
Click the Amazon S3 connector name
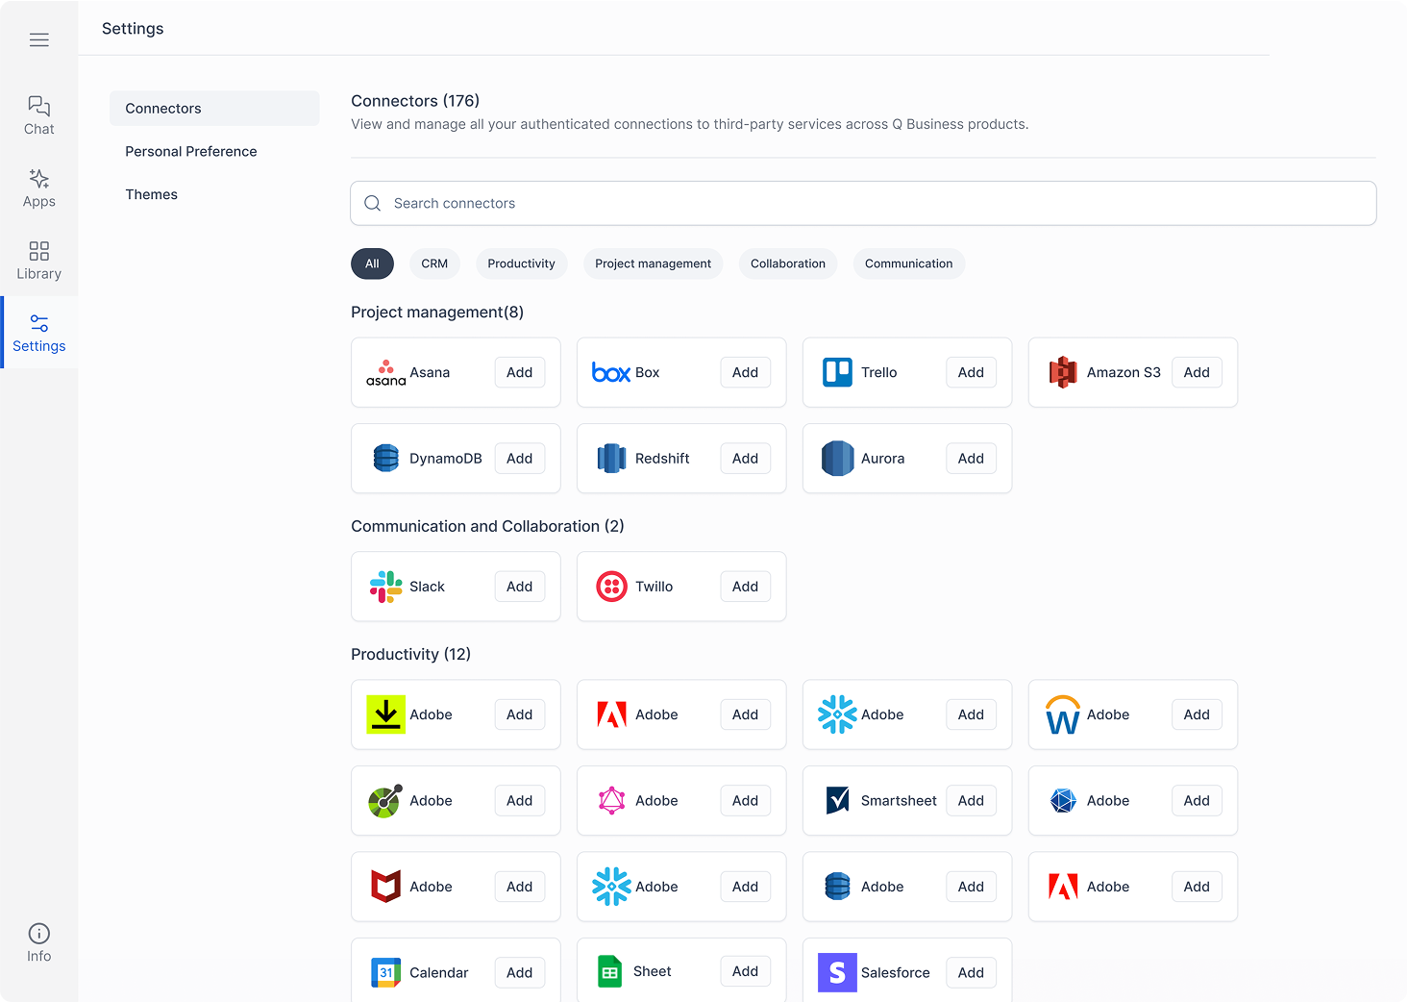tap(1124, 372)
